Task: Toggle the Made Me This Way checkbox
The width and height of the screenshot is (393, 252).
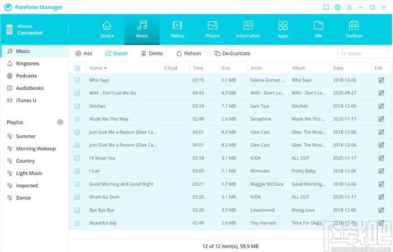Action: [x=77, y=119]
